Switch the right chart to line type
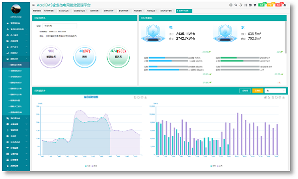Viewport: 298px width, 179px height. click(x=269, y=97)
